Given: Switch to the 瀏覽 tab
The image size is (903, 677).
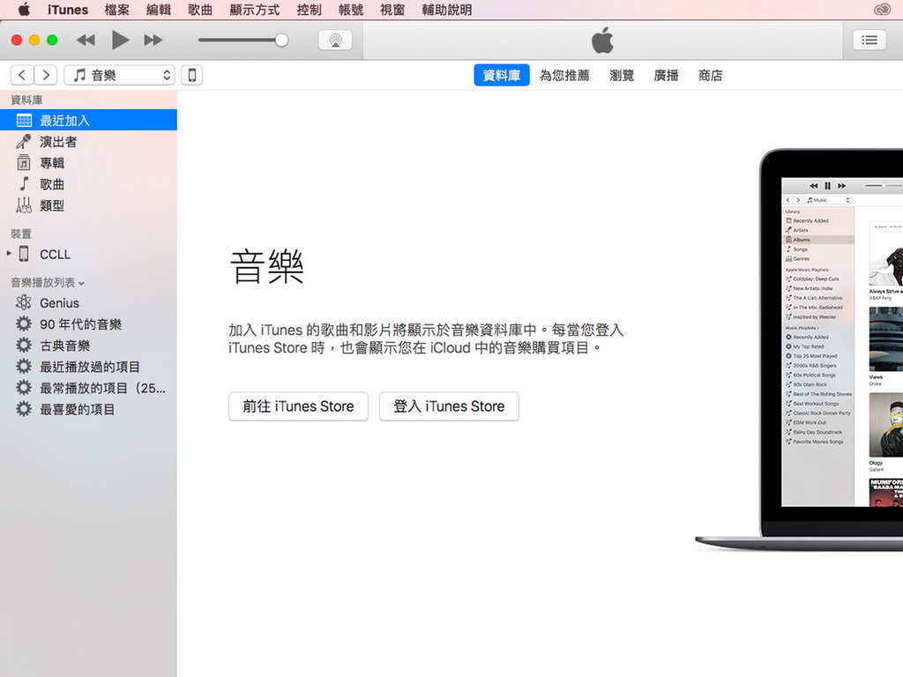Looking at the screenshot, I should click(622, 76).
